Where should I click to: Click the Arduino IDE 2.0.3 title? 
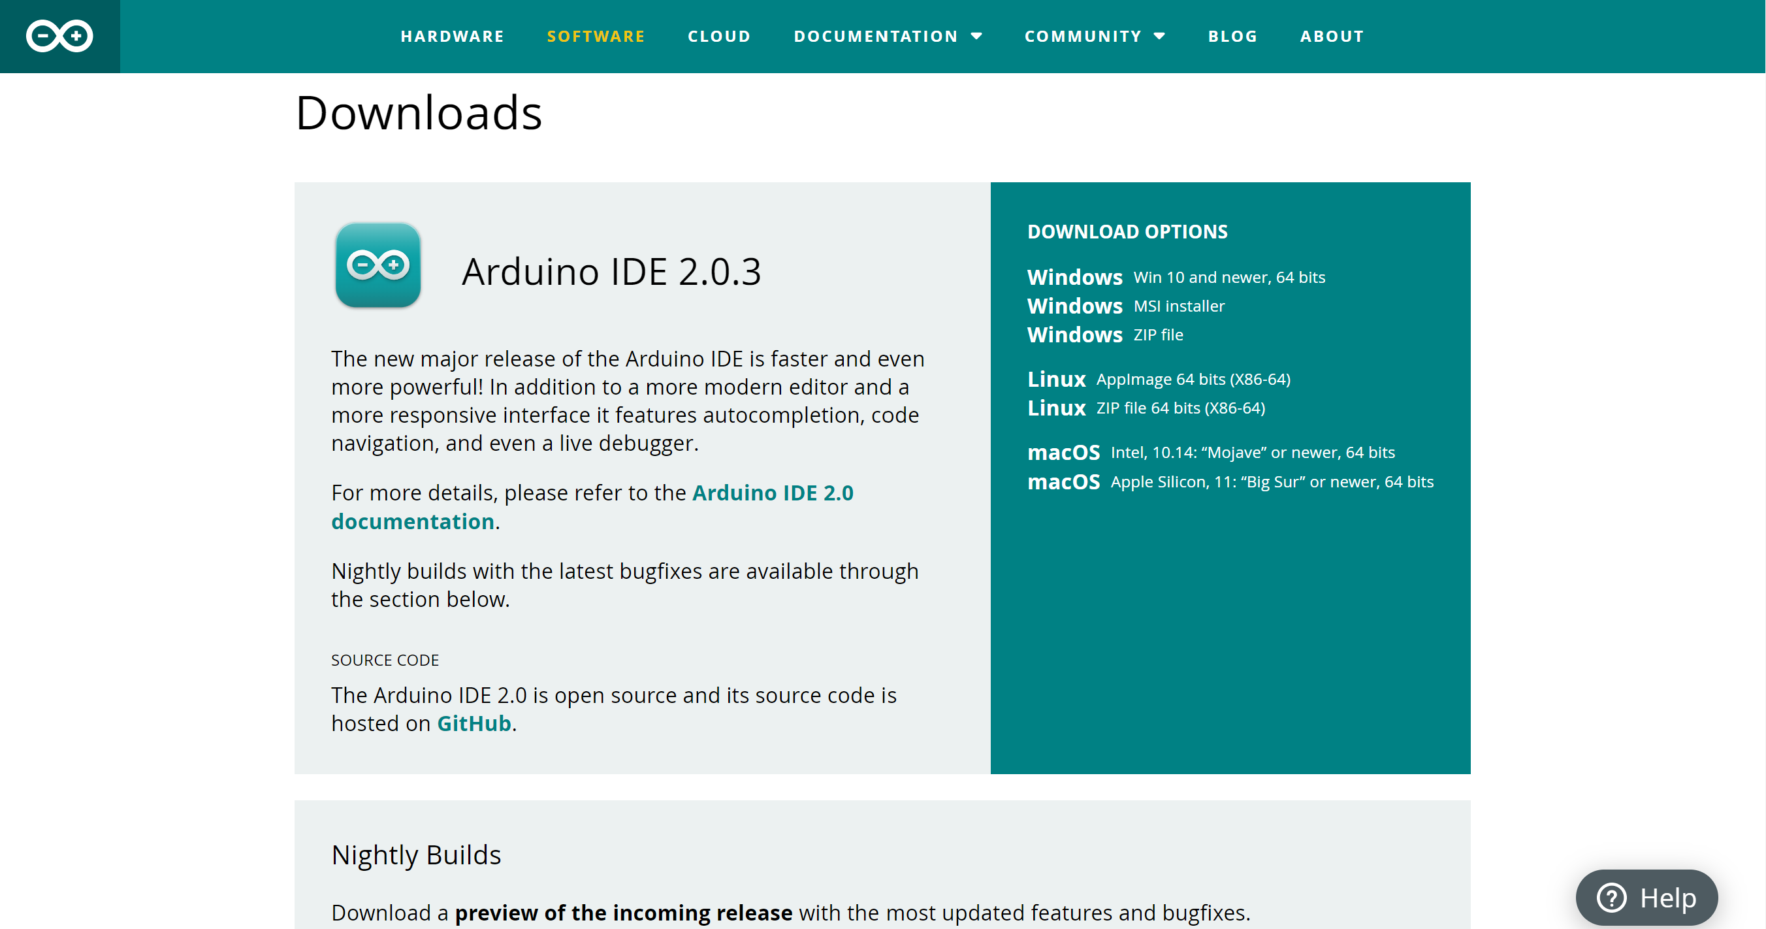(x=611, y=272)
